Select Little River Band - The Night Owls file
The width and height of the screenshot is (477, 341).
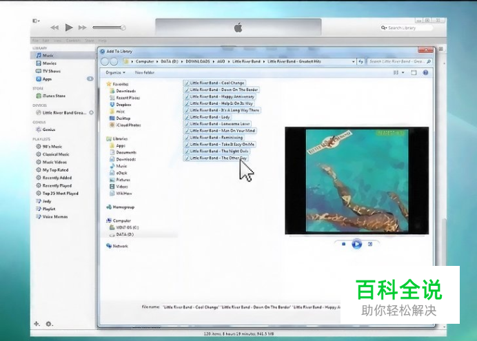217,151
